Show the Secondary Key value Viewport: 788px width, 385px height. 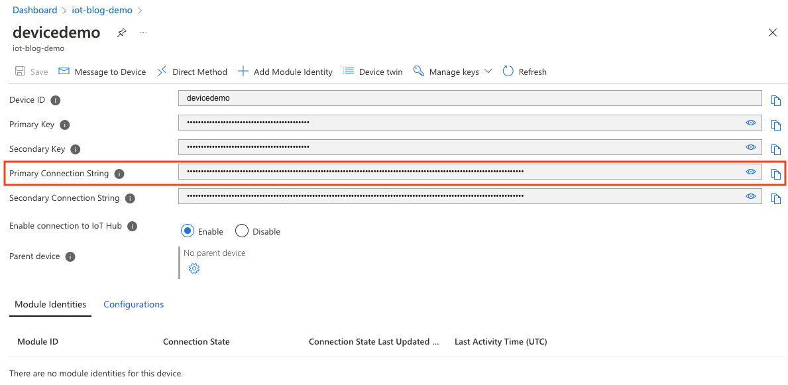point(751,147)
